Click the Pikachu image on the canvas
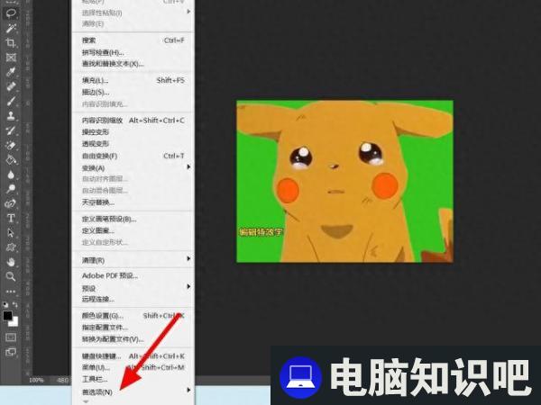 (344, 181)
